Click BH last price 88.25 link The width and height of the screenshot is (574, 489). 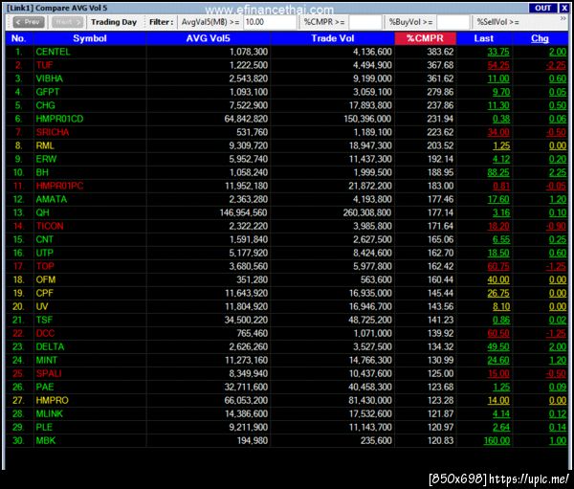click(x=498, y=172)
